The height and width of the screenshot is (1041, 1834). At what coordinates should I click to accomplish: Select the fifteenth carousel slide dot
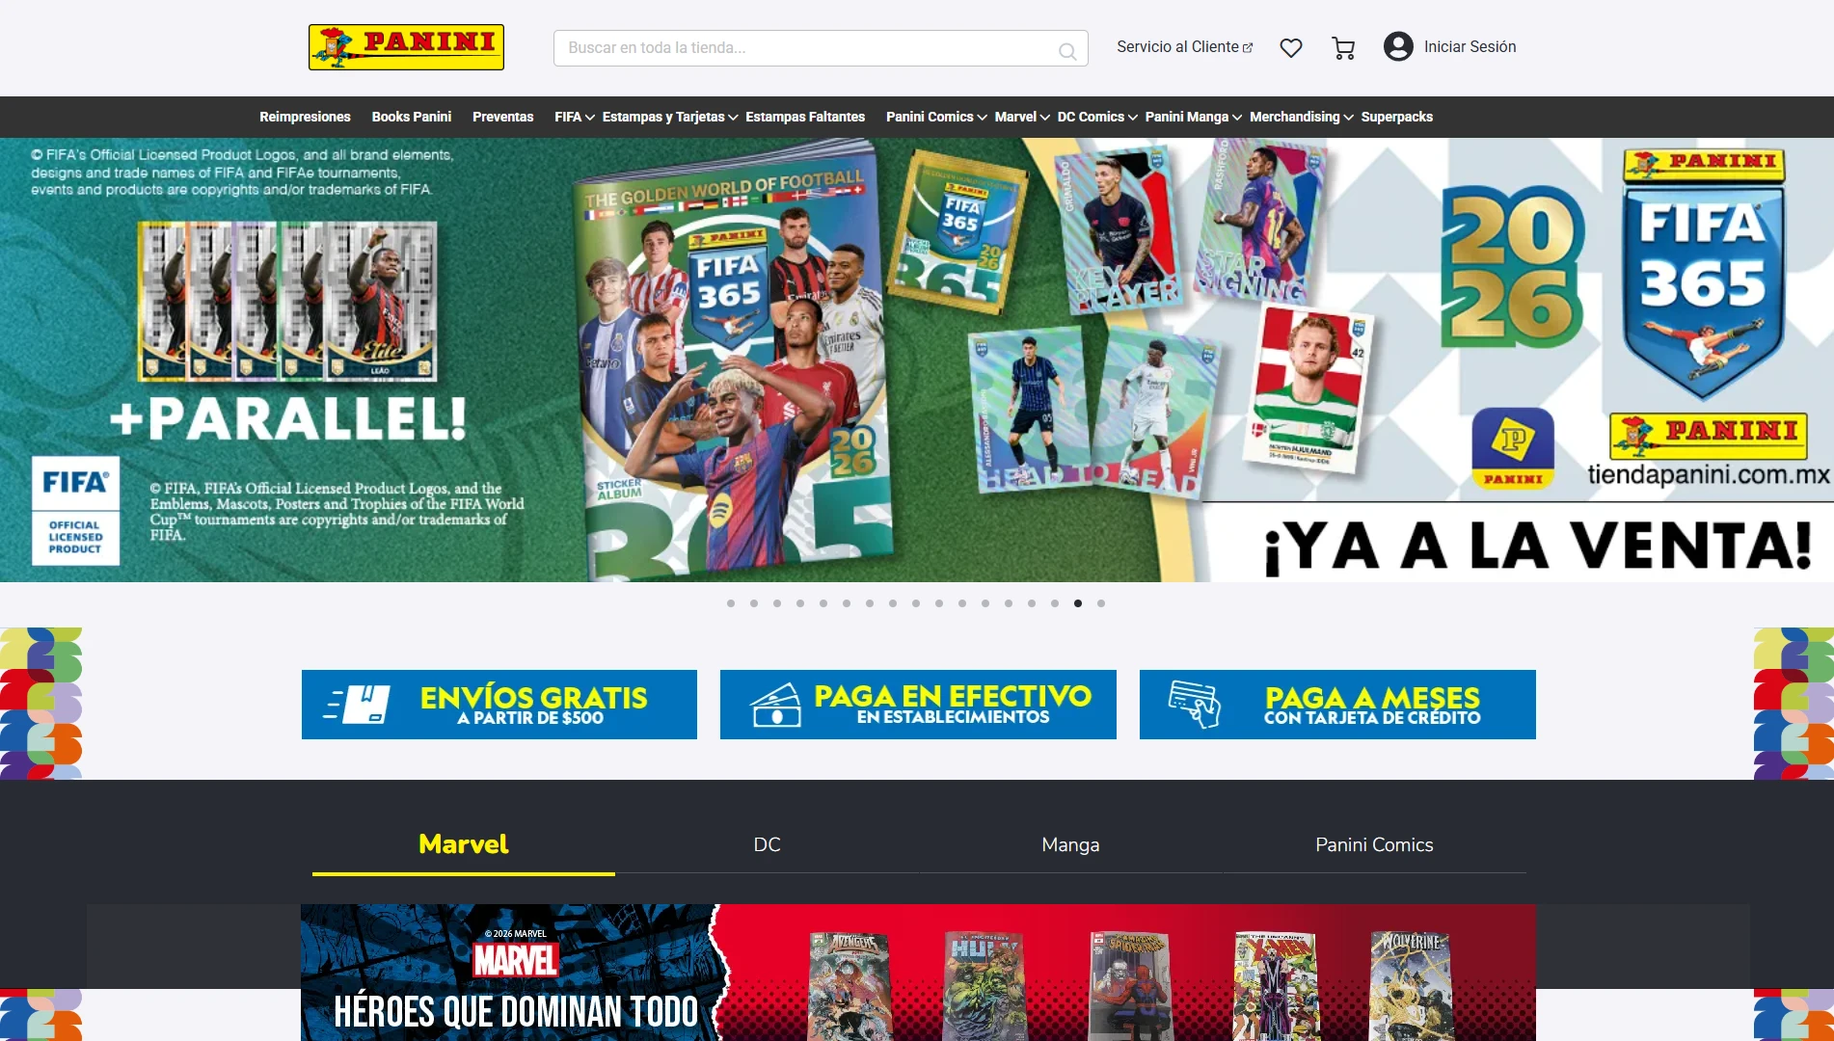tap(1055, 603)
